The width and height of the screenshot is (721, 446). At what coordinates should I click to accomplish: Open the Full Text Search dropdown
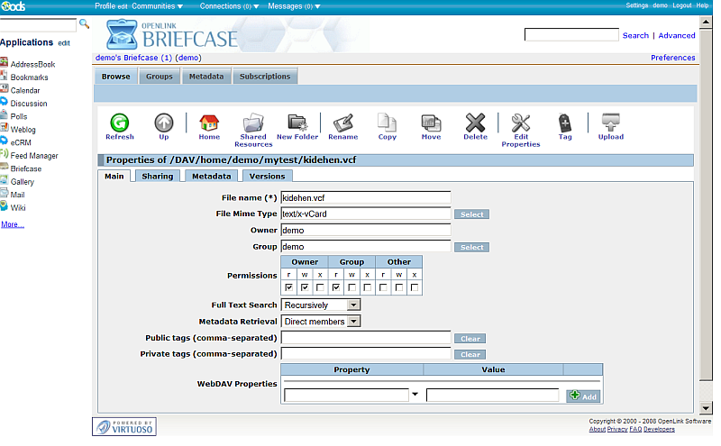[321, 305]
